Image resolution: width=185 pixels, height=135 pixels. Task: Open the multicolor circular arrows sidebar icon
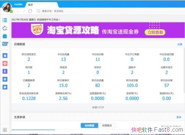(5, 28)
